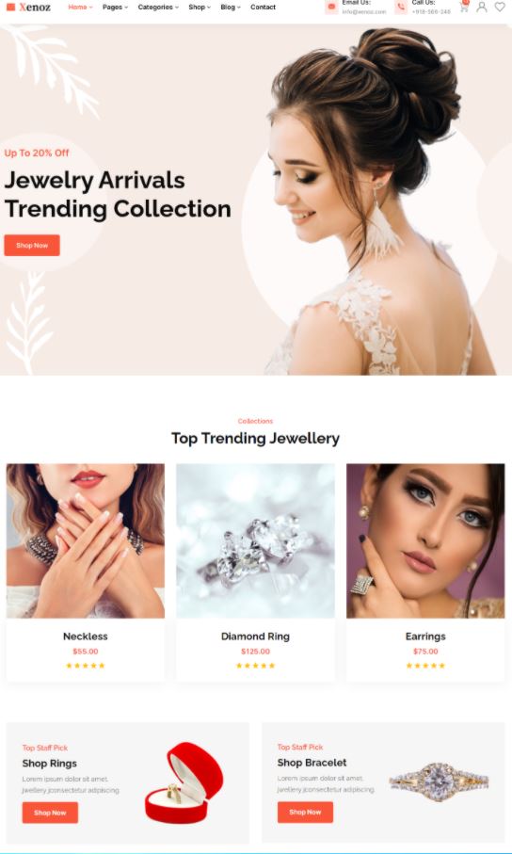Click the Email Us envelope icon

[x=331, y=7]
